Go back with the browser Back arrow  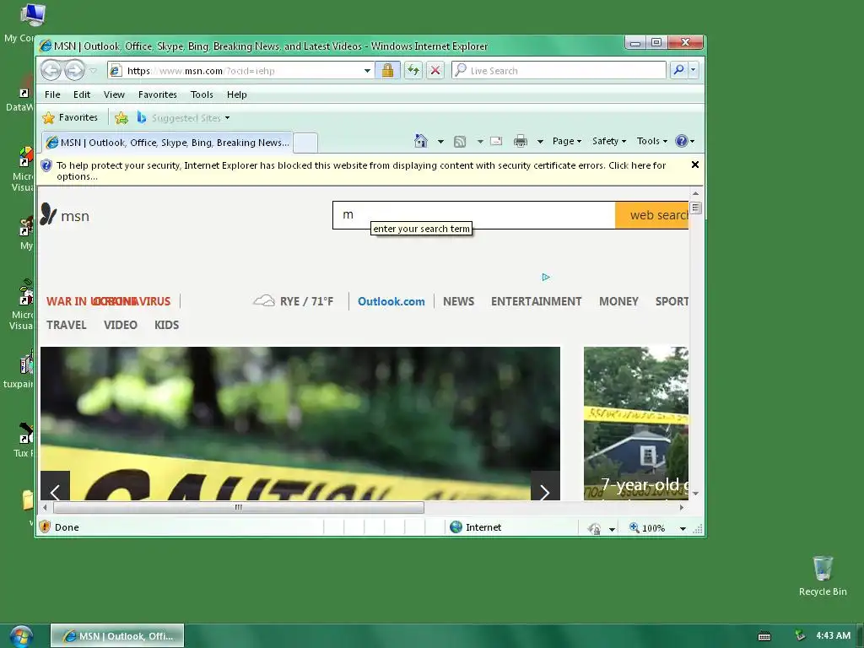[x=51, y=70]
